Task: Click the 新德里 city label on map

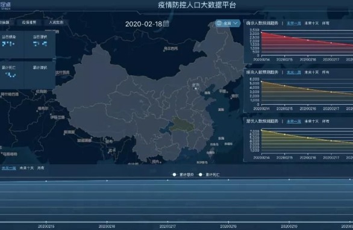Action: click(x=69, y=132)
